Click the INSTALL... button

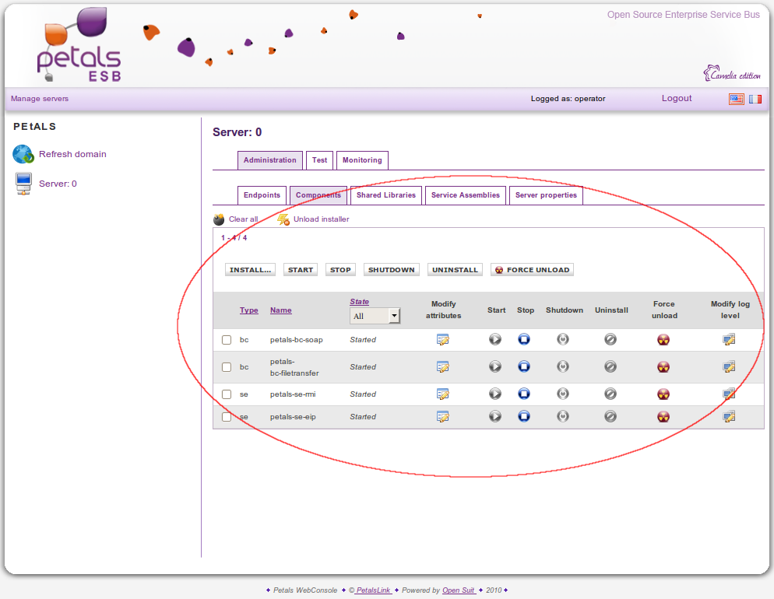point(250,270)
